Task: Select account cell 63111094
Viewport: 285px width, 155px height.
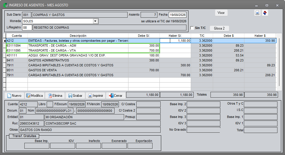Action: point(17,45)
